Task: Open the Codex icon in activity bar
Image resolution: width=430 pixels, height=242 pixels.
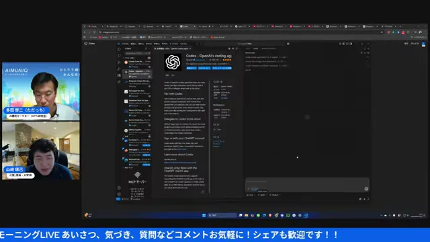Action: pos(119,82)
